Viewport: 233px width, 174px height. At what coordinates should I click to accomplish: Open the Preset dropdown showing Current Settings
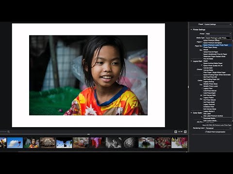(217, 24)
